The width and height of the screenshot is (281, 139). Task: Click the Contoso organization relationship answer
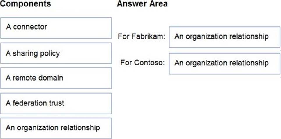coord(224,63)
